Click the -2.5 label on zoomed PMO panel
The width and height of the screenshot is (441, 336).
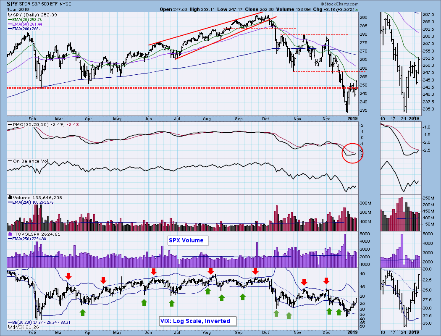[x=427, y=150]
